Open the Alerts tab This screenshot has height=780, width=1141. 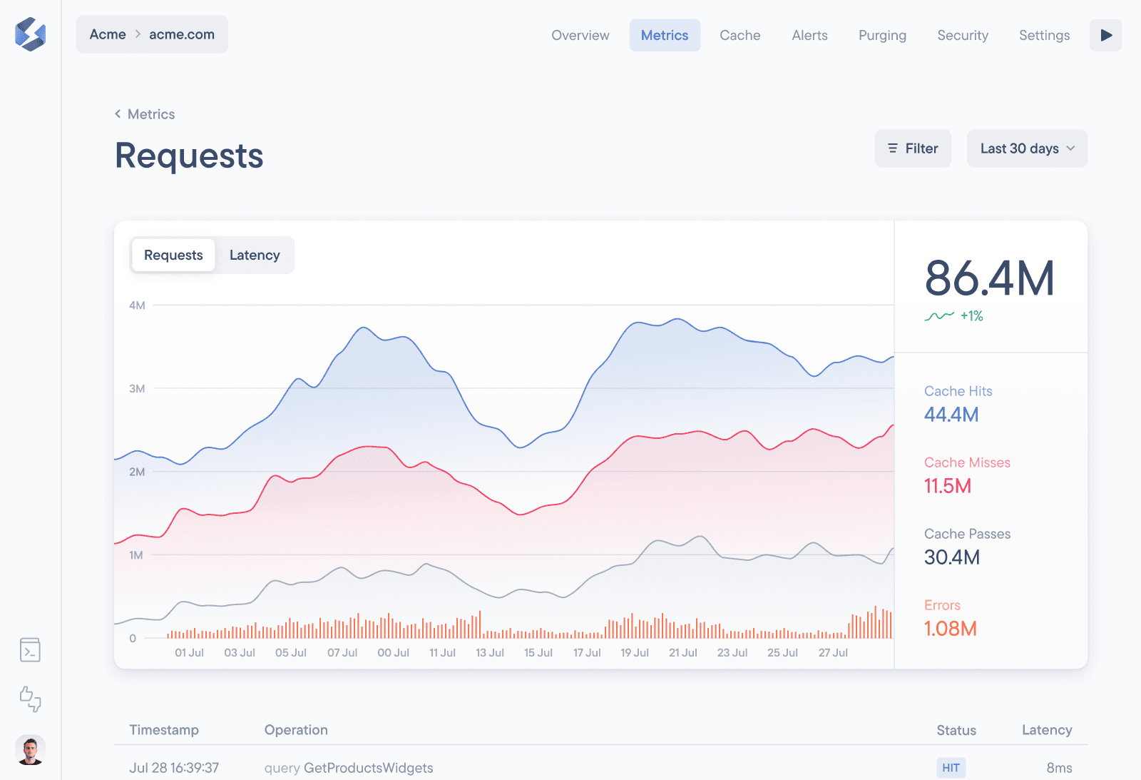pos(809,36)
